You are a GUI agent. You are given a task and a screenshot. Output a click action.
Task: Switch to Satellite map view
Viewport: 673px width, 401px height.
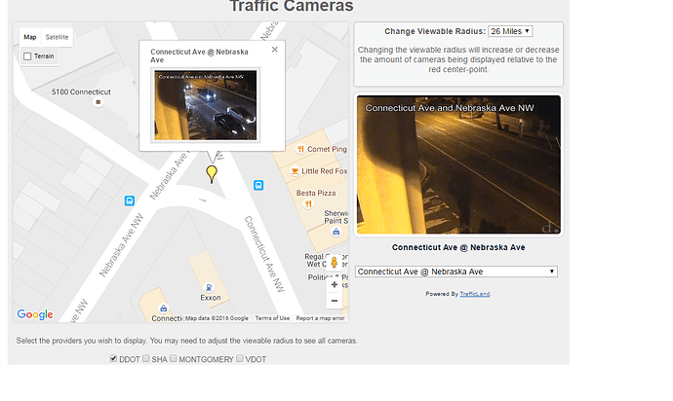pyautogui.click(x=58, y=37)
